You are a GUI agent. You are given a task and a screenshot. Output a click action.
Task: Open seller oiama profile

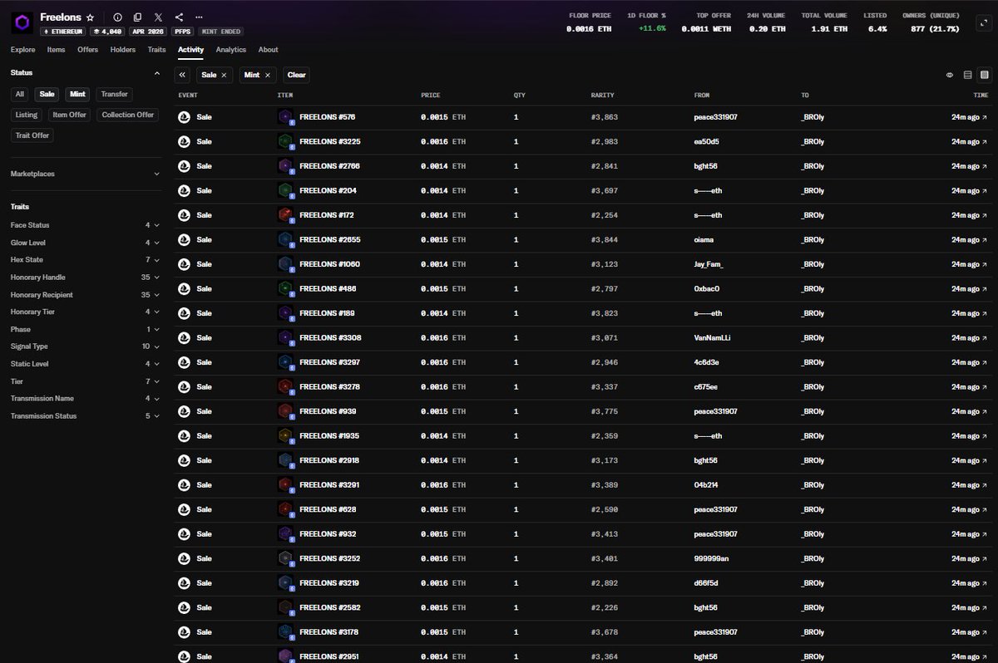pos(704,240)
